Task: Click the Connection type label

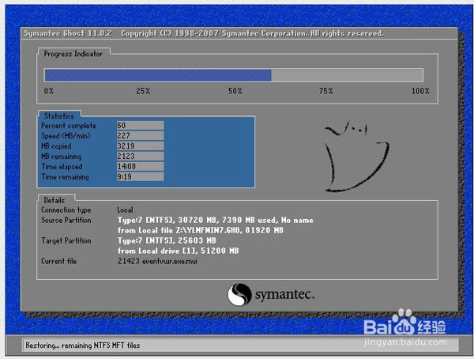Action: click(x=66, y=210)
